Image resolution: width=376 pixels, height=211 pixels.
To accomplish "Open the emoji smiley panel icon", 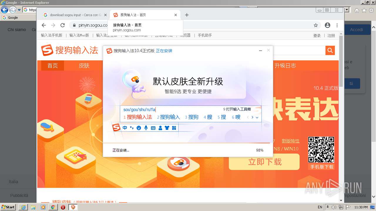I will (x=139, y=128).
